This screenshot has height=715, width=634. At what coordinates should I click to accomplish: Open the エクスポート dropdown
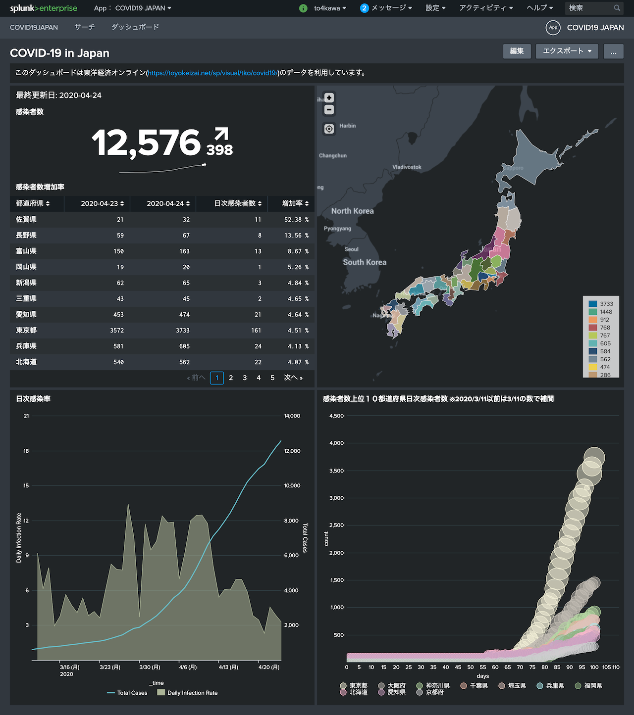pyautogui.click(x=567, y=51)
